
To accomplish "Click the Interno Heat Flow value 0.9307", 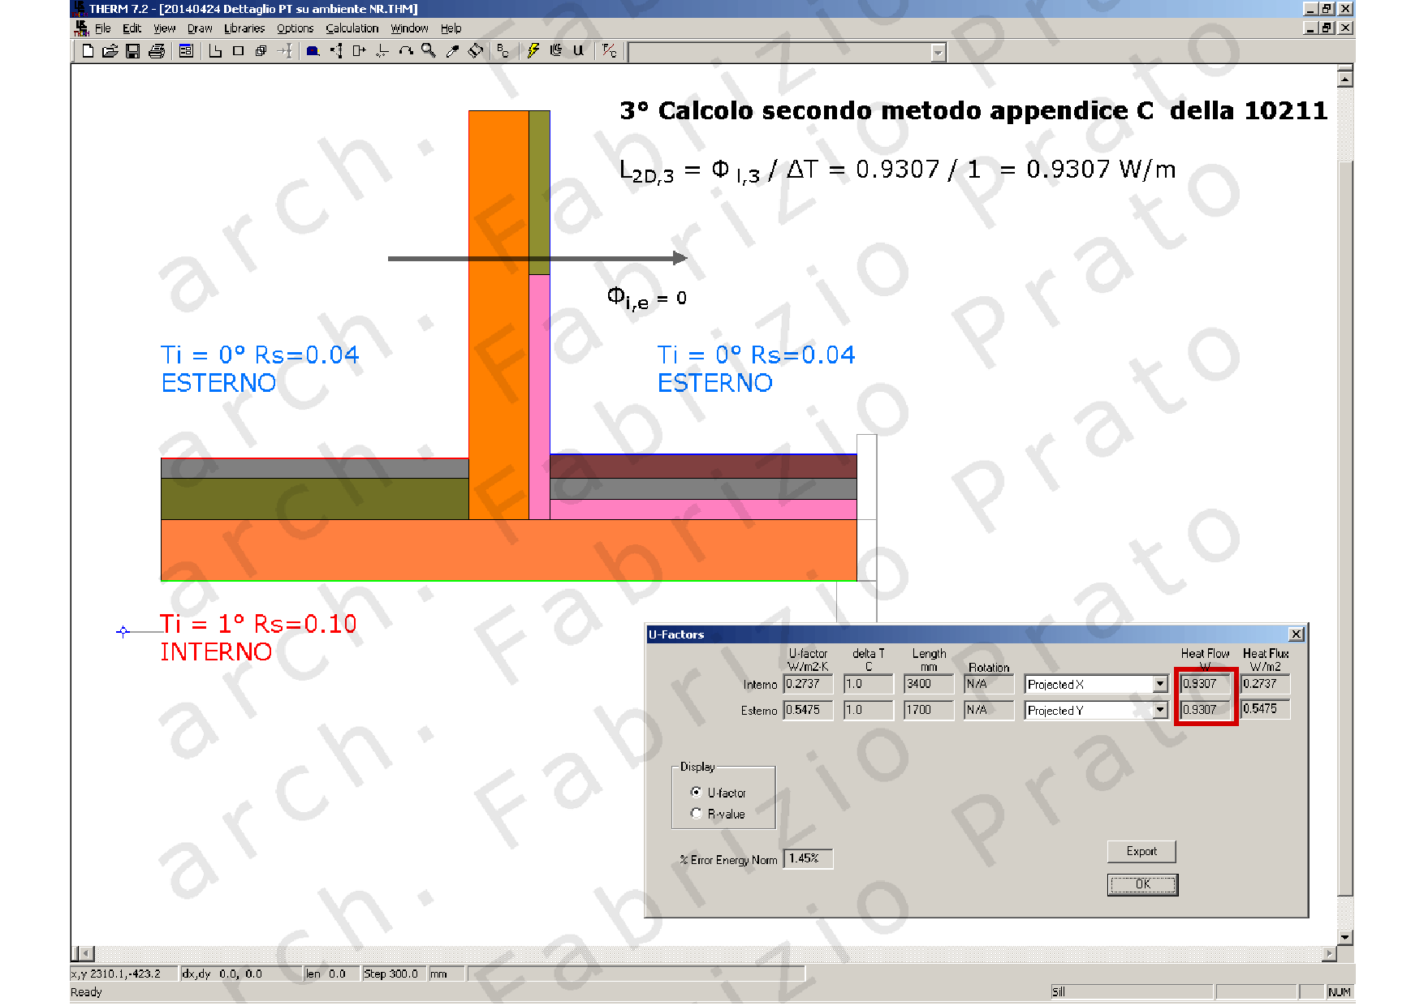I will point(1206,684).
